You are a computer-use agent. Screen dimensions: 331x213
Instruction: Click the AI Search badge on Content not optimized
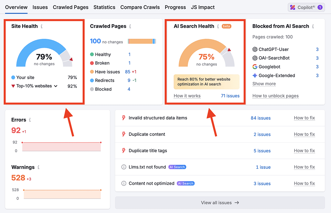coord(186,183)
